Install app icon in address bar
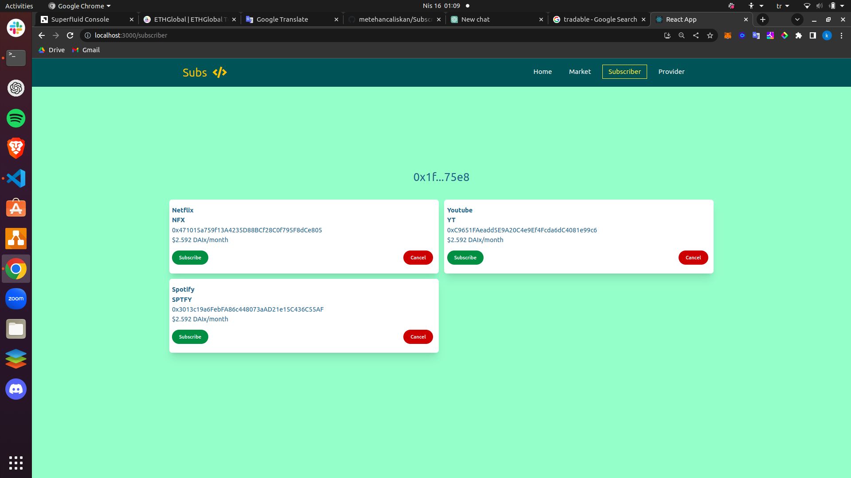Image resolution: width=851 pixels, height=478 pixels. [x=668, y=35]
